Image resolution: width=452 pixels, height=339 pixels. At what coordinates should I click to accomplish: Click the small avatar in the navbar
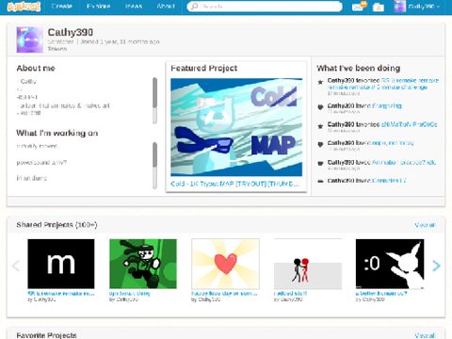(x=400, y=7)
